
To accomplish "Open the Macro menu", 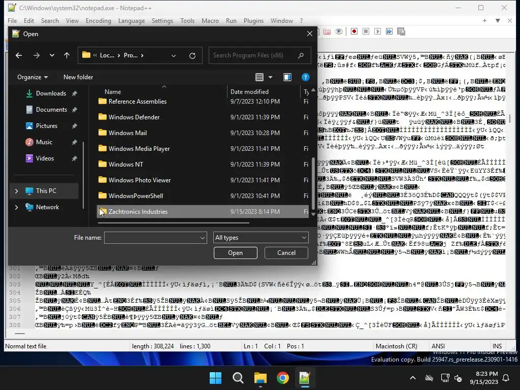I will [210, 20].
